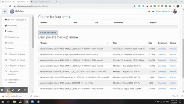
Task: Open 17 August - 23 August section
Action: tap(16, 60)
